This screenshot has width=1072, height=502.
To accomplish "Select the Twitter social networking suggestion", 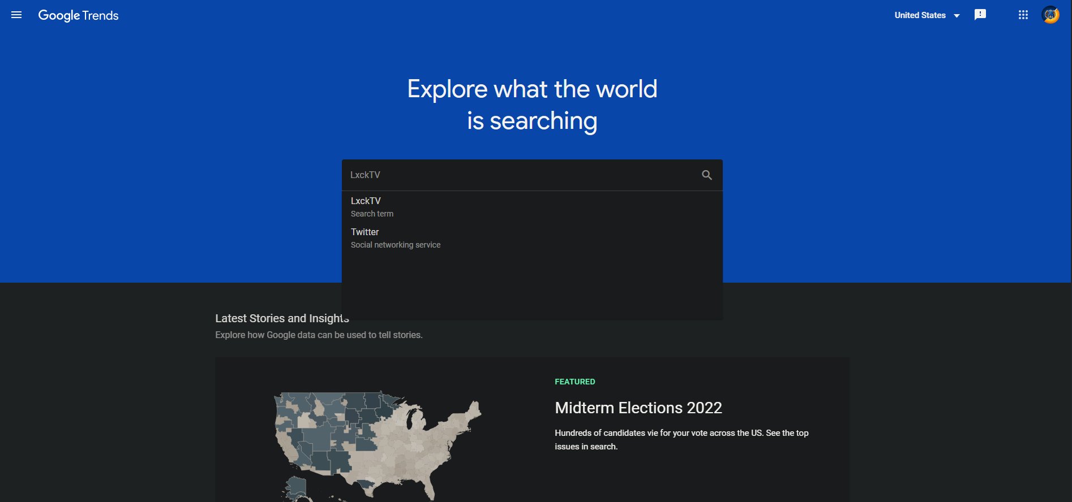I will pyautogui.click(x=532, y=238).
